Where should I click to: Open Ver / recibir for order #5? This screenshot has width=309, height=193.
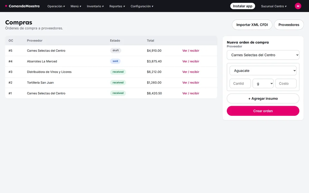tap(191, 51)
